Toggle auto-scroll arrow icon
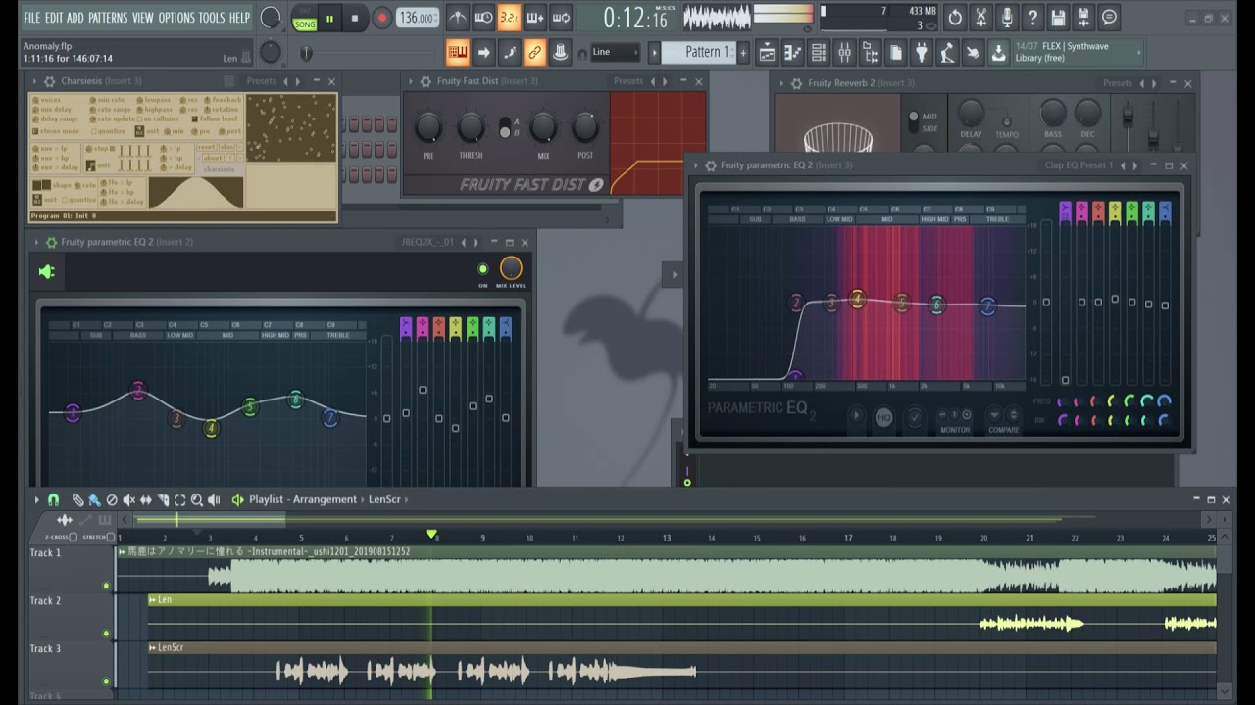The image size is (1255, 705). 483,52
